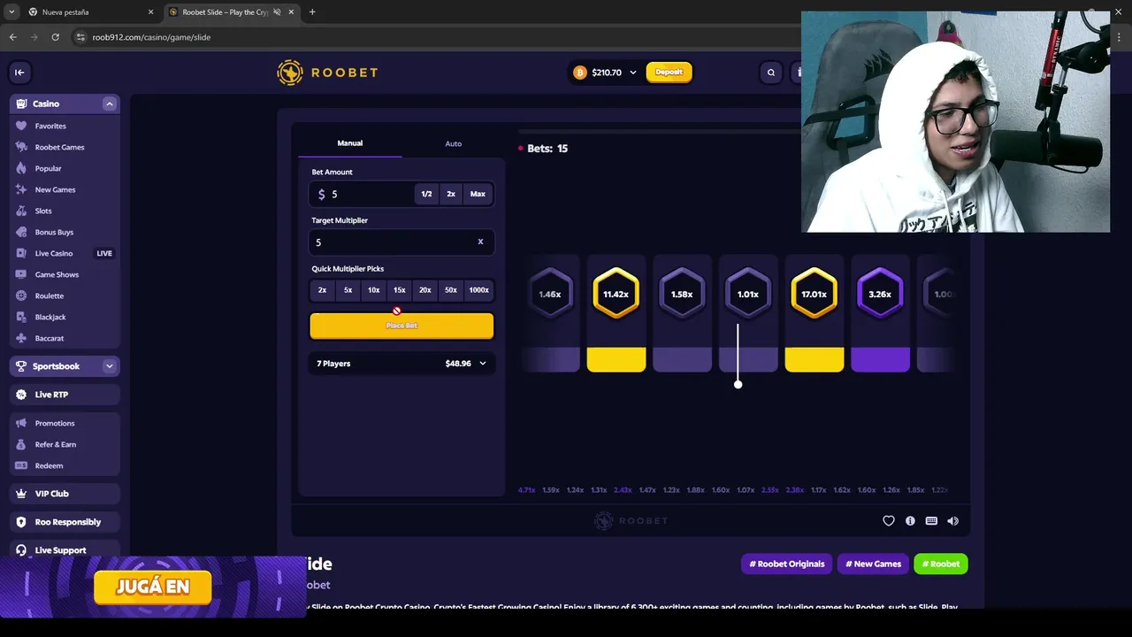
Task: Add game to favorites with heart icon
Action: [889, 521]
